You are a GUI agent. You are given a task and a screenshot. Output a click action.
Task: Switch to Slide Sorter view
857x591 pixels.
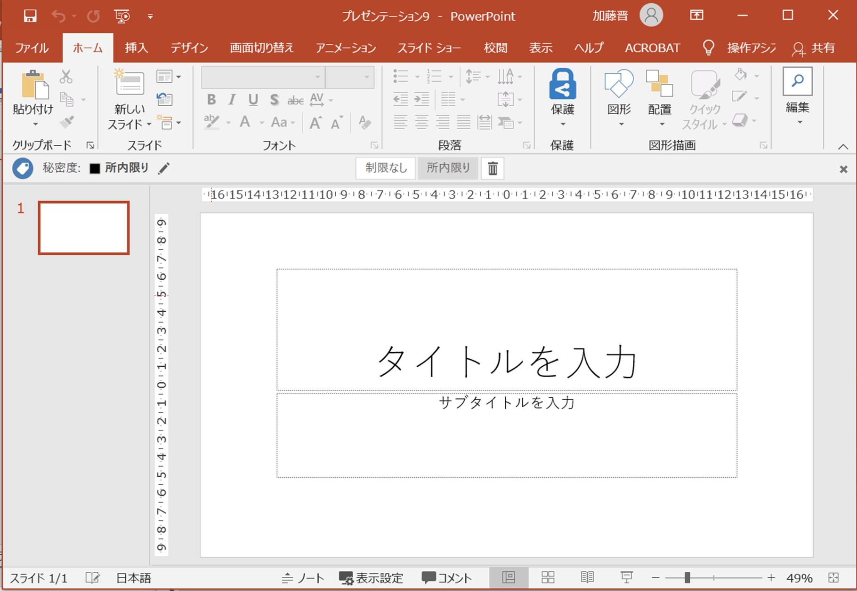point(548,577)
